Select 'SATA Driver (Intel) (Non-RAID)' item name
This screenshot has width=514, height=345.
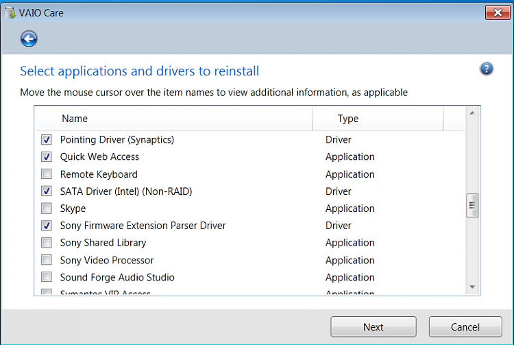tap(126, 191)
